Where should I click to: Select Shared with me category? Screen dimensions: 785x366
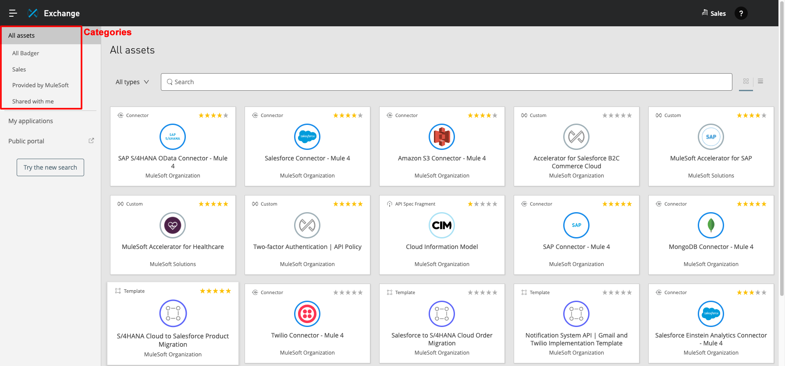33,101
